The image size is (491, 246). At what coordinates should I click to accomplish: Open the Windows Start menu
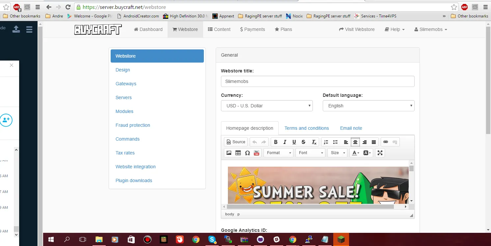point(51,239)
